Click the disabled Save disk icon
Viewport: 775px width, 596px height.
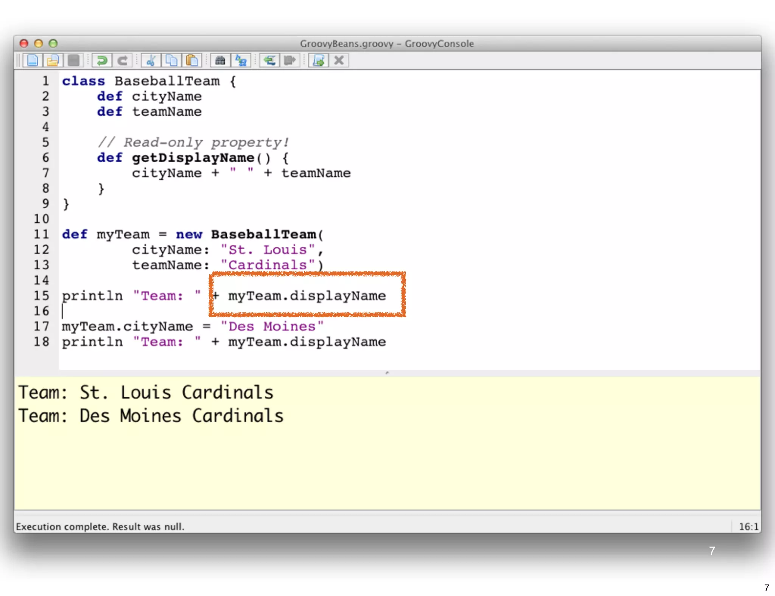[x=74, y=61]
